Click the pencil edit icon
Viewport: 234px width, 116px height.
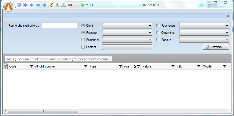[x=76, y=5]
